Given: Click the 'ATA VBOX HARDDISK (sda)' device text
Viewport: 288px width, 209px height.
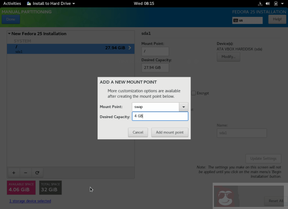Looking at the screenshot, I should point(239,49).
